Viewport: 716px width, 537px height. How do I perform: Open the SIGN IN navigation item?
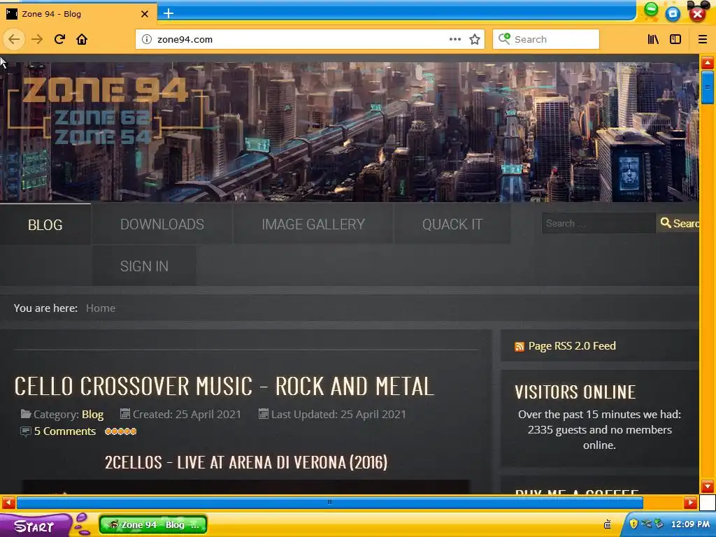tap(144, 266)
